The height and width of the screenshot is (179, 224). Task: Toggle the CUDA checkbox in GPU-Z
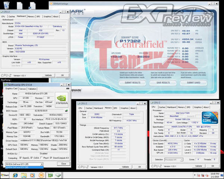[31, 158]
